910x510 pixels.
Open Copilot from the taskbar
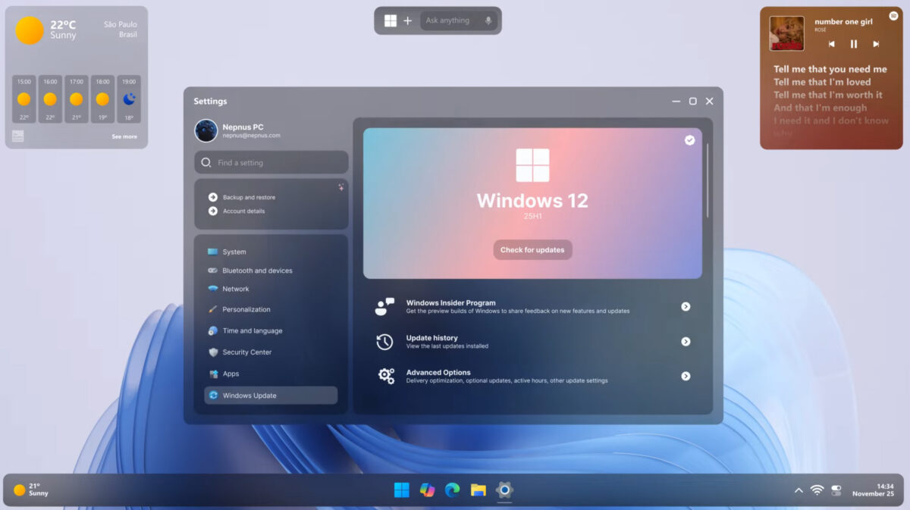coord(427,490)
